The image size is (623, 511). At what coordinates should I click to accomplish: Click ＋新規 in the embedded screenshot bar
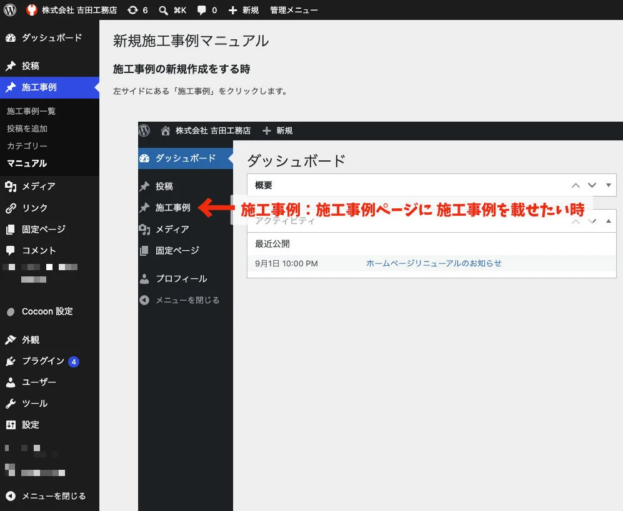click(x=277, y=130)
